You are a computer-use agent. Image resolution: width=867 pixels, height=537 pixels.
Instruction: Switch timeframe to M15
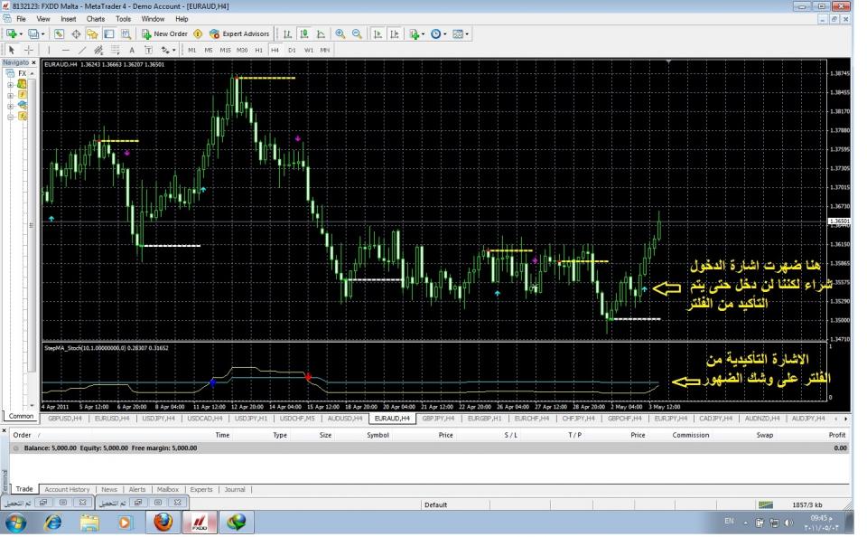(x=225, y=50)
